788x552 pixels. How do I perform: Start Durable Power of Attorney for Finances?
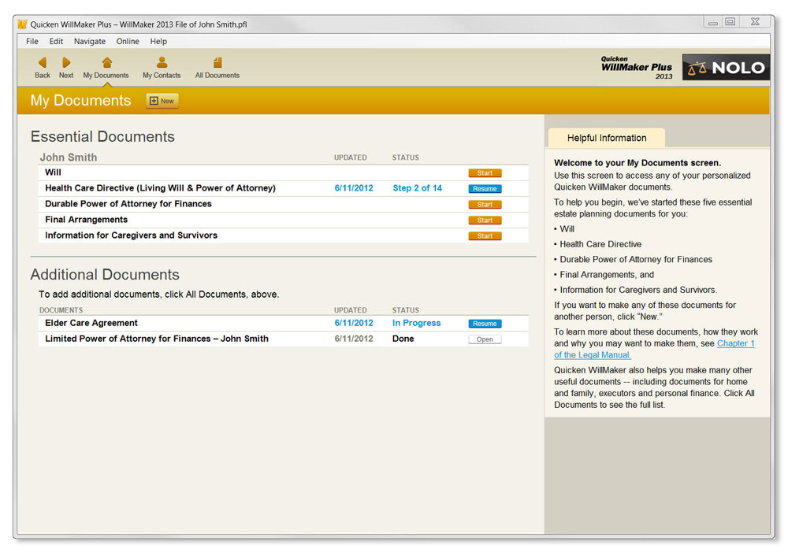point(485,205)
